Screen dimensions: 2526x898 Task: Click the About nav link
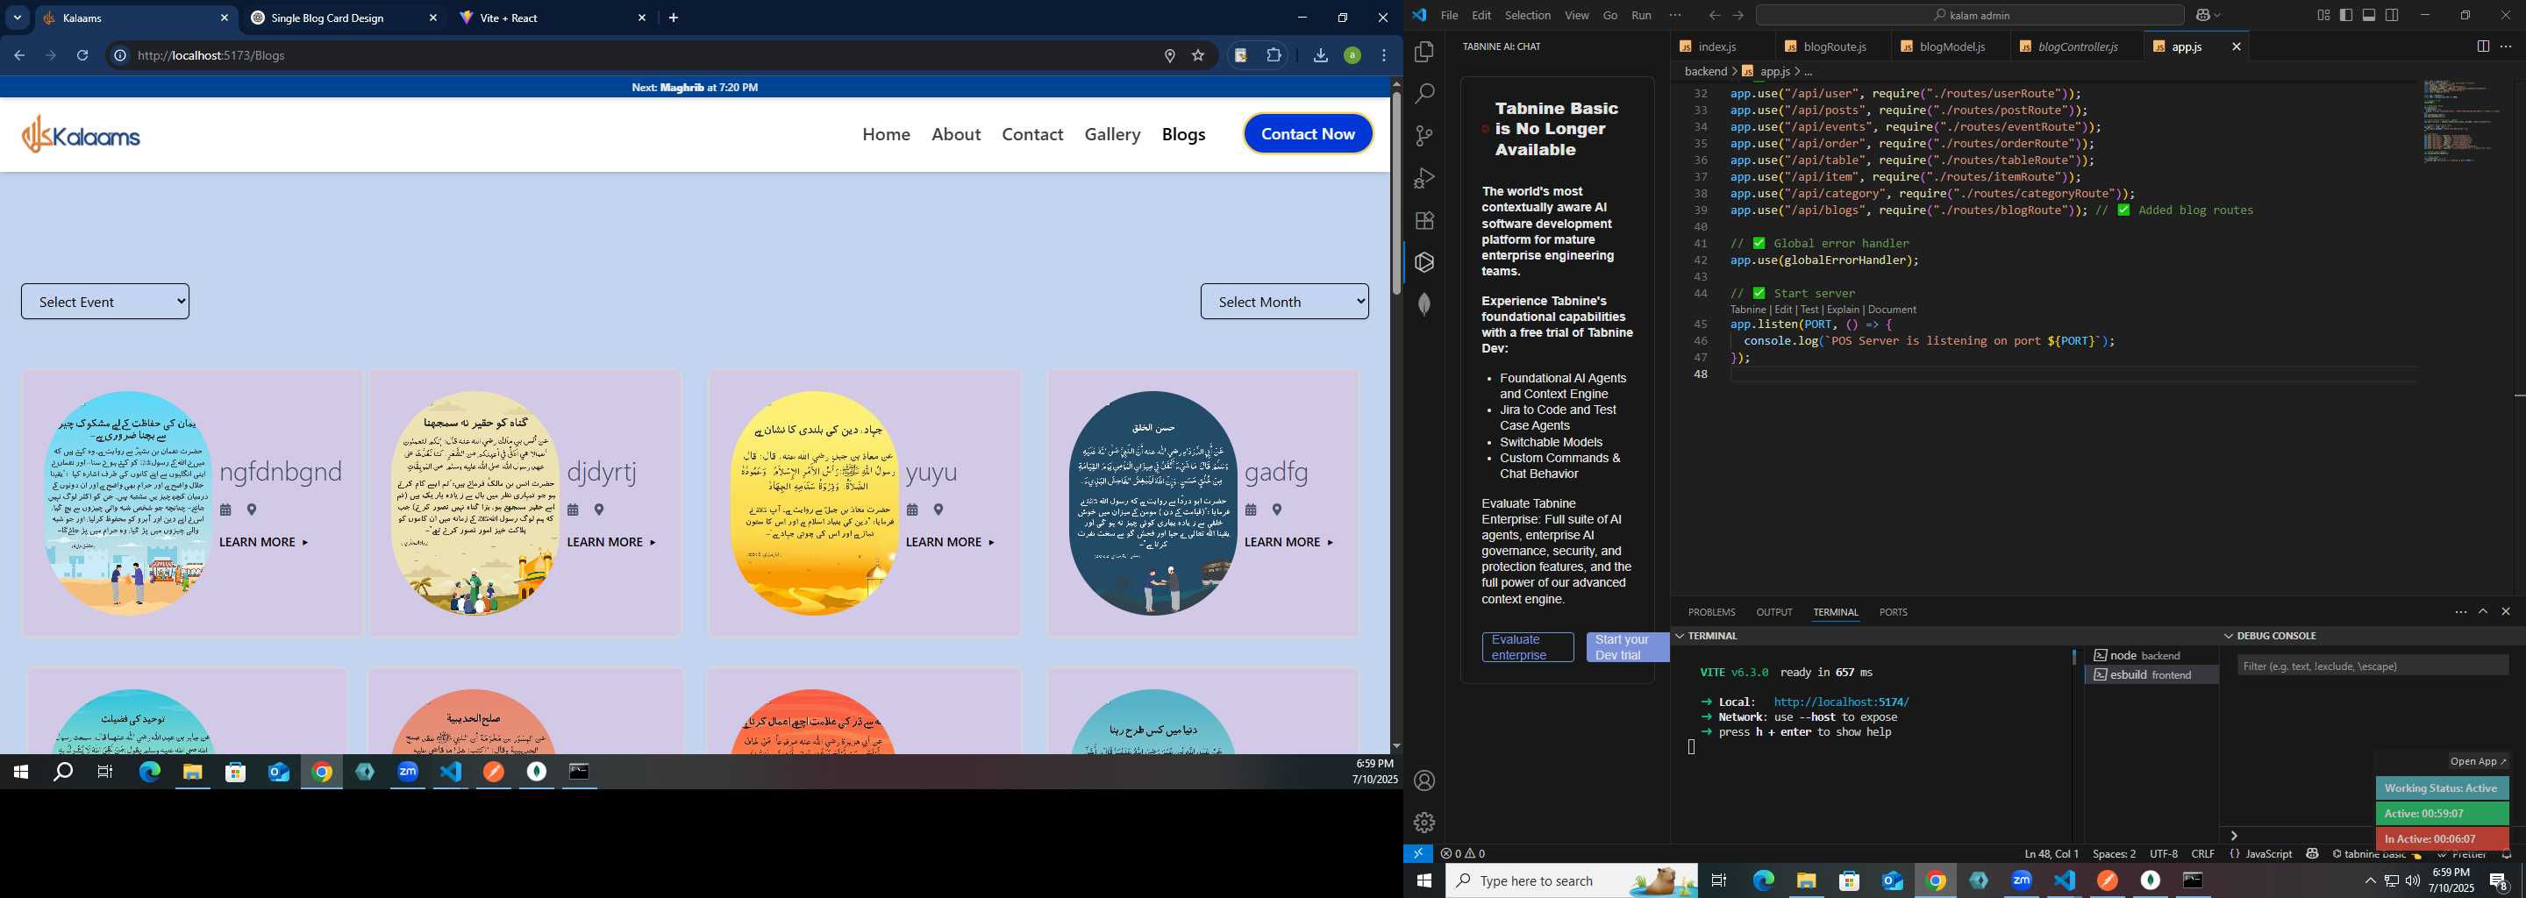[x=956, y=134]
